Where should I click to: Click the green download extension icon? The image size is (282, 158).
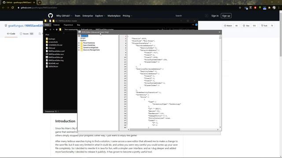pos(260,8)
